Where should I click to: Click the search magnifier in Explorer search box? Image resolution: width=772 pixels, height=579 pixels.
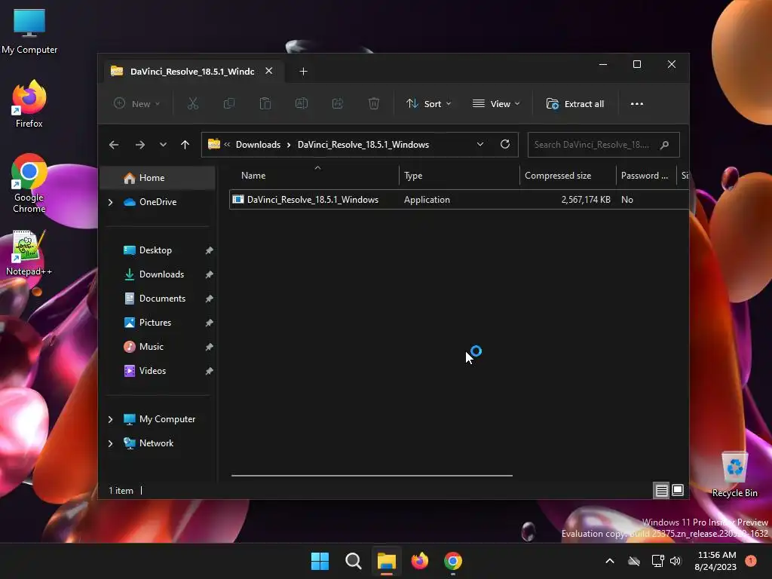click(x=664, y=145)
